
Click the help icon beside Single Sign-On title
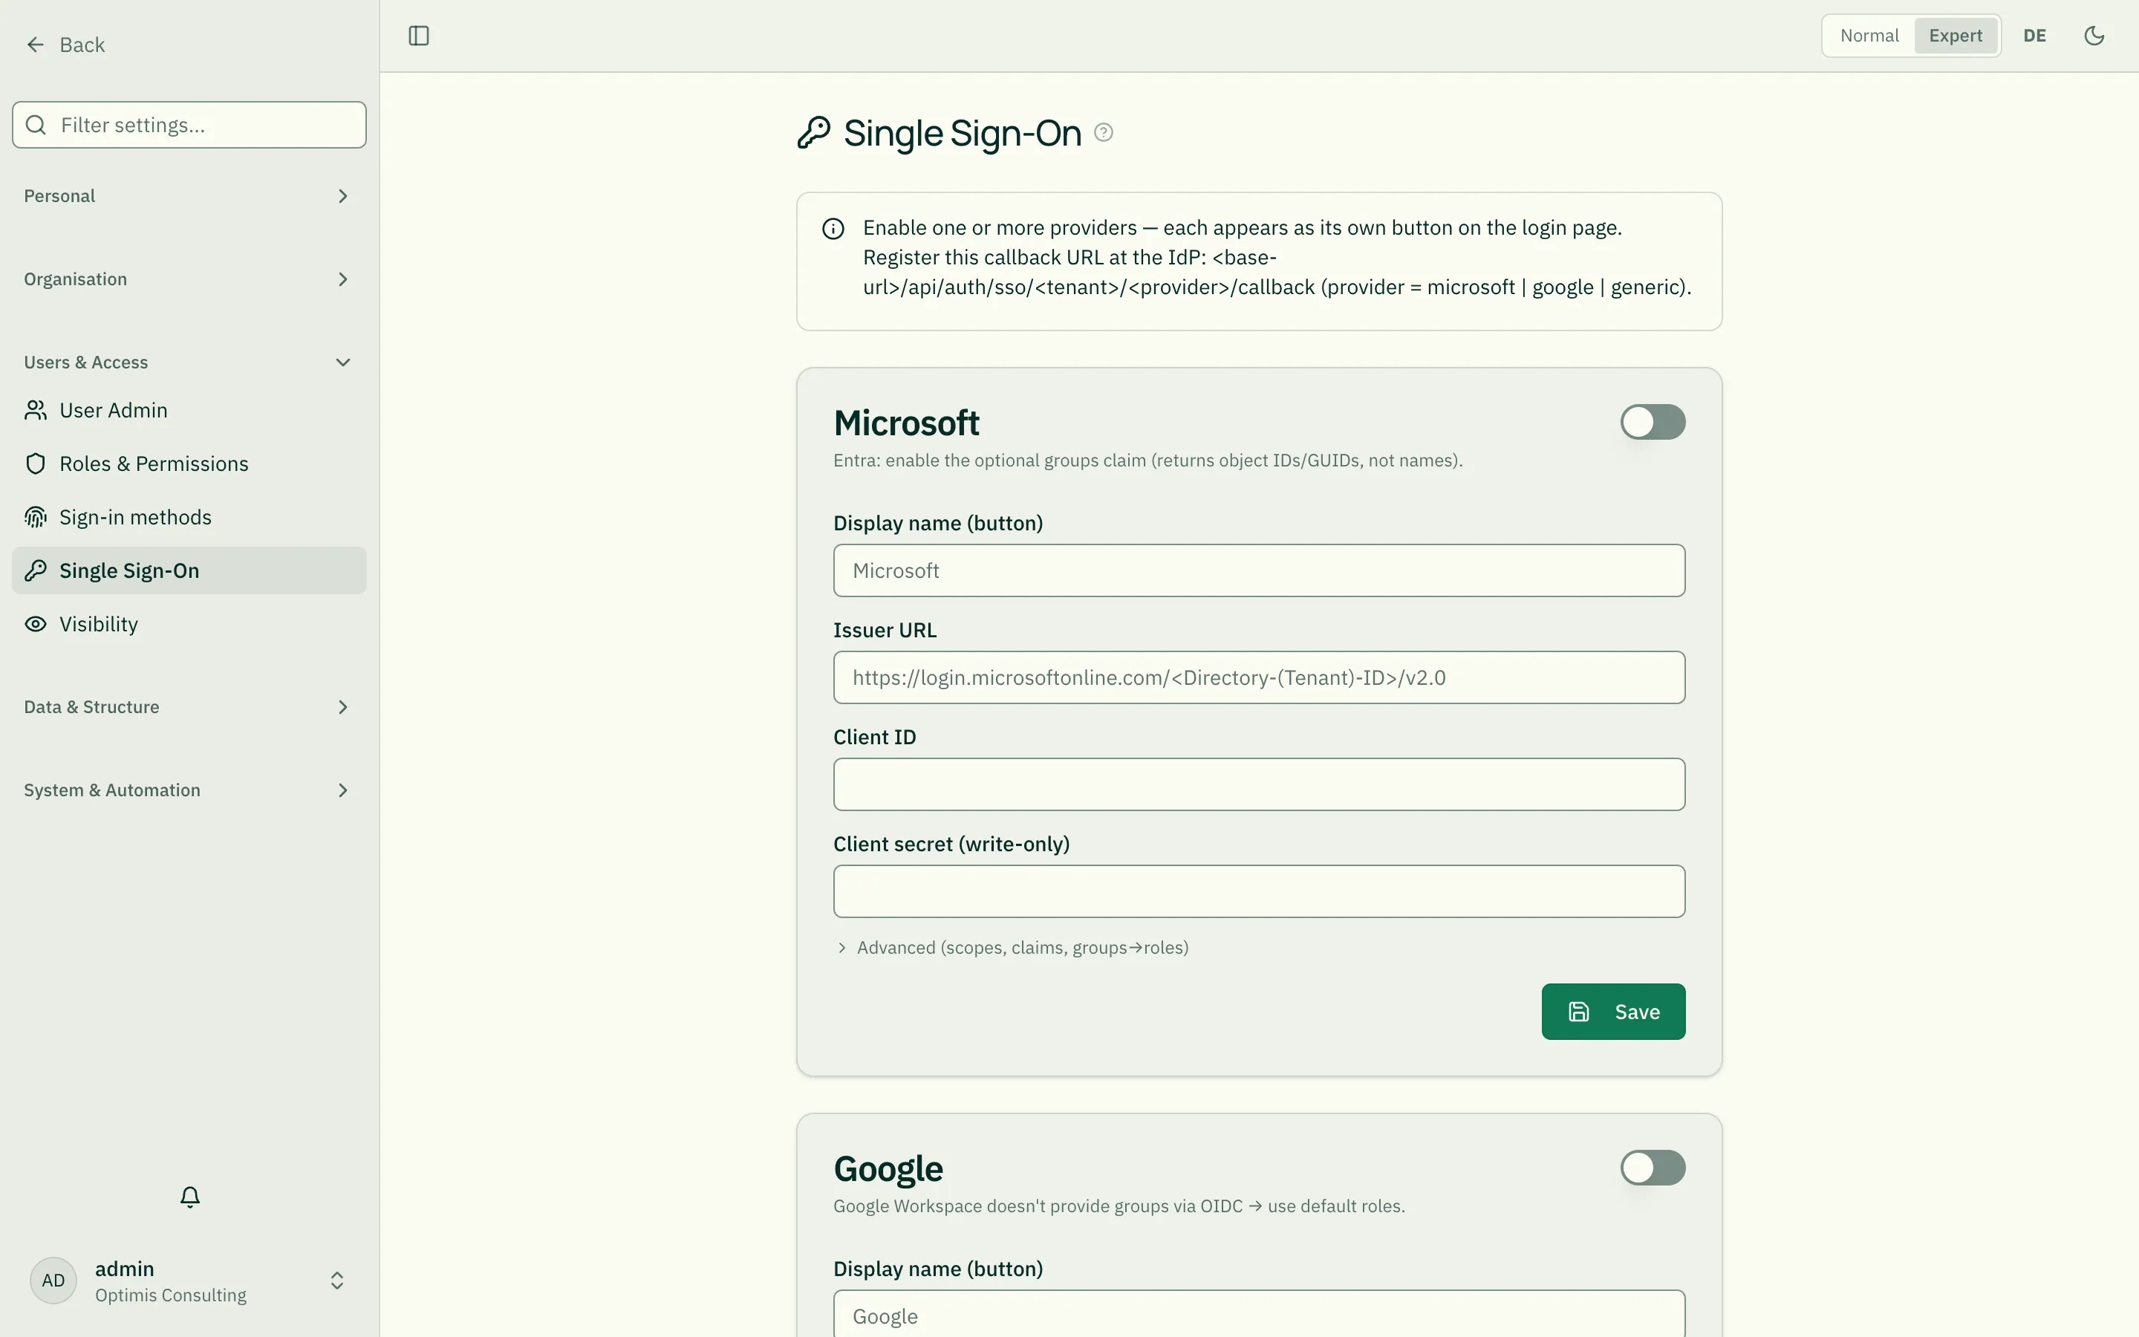(x=1103, y=133)
